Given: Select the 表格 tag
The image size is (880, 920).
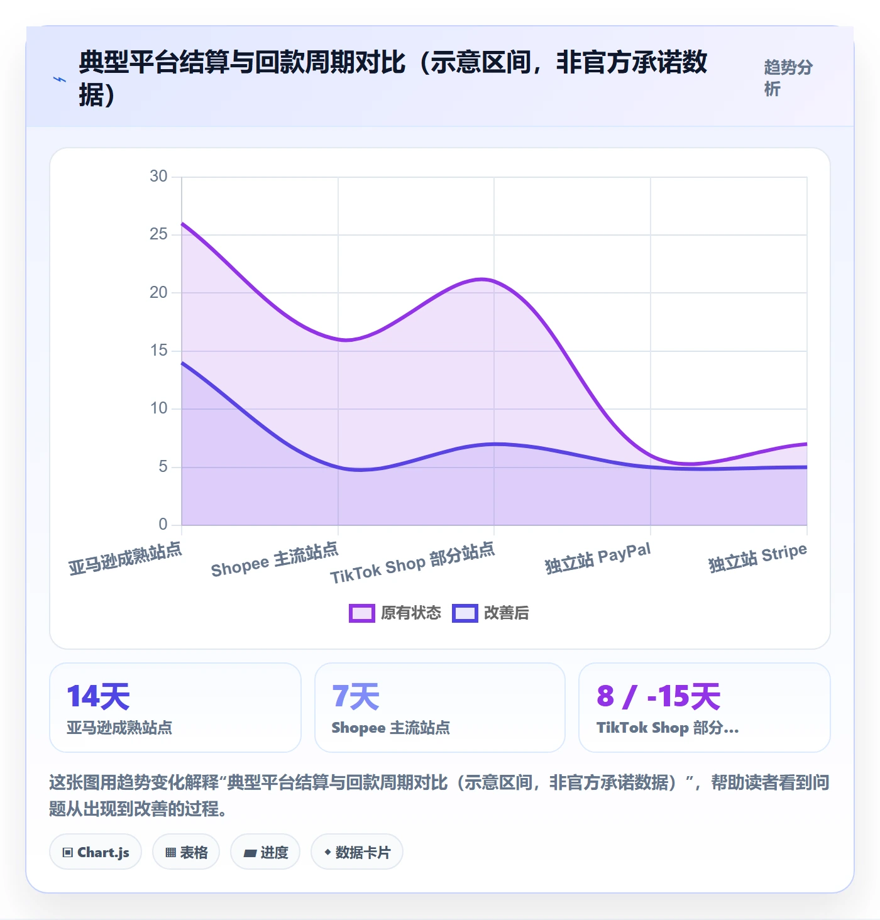Looking at the screenshot, I should coord(186,852).
